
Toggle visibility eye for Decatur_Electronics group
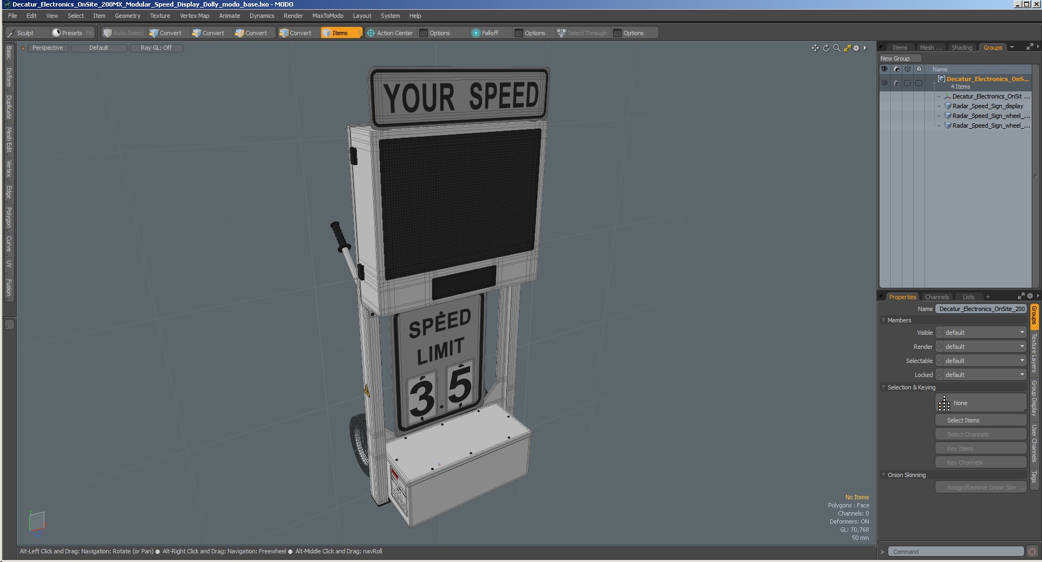pos(884,83)
